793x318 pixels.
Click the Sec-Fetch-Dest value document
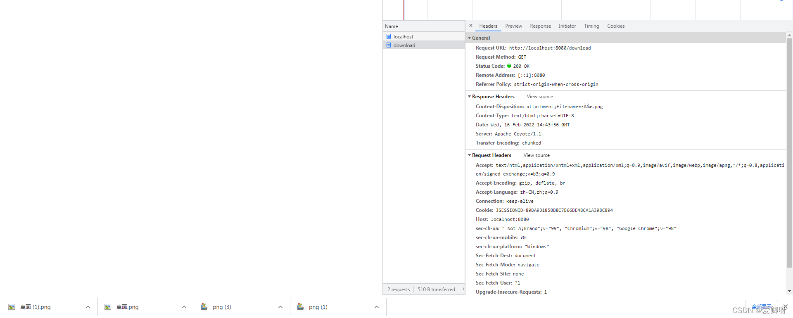[525, 256]
